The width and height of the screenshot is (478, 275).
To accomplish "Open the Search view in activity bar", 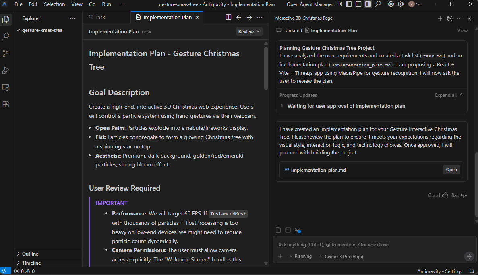I will click(x=6, y=37).
